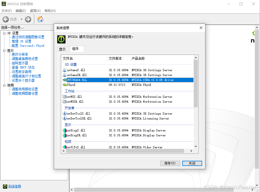Click the NVIDIA Control Panel title bar icon
Viewport: 260px width, 192px height.
pos(4,4)
